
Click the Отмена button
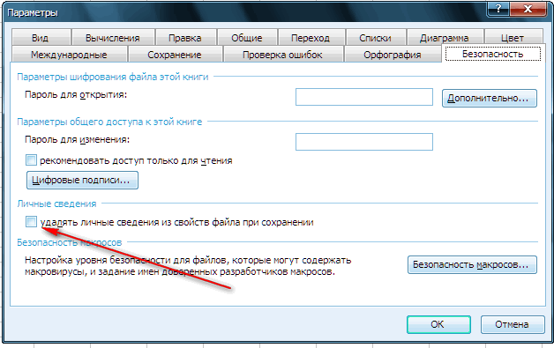(513, 324)
